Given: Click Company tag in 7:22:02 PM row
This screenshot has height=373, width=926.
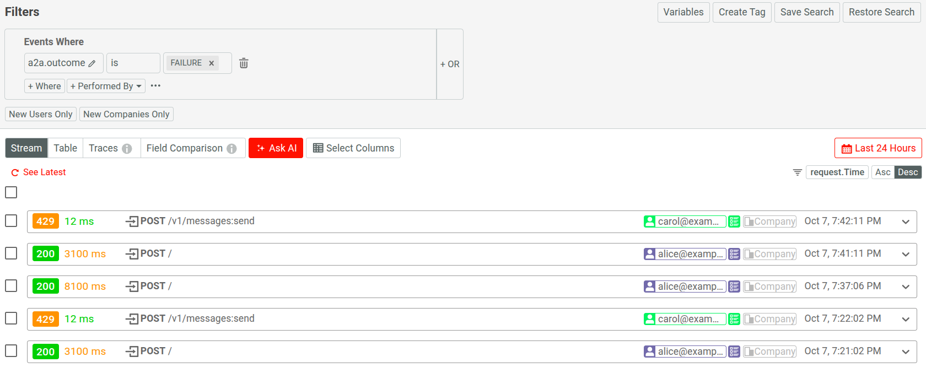Looking at the screenshot, I should click(x=769, y=319).
